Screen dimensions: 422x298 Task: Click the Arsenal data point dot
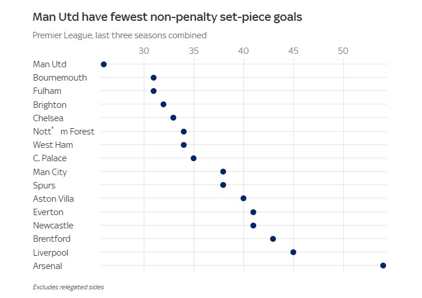pyautogui.click(x=383, y=266)
